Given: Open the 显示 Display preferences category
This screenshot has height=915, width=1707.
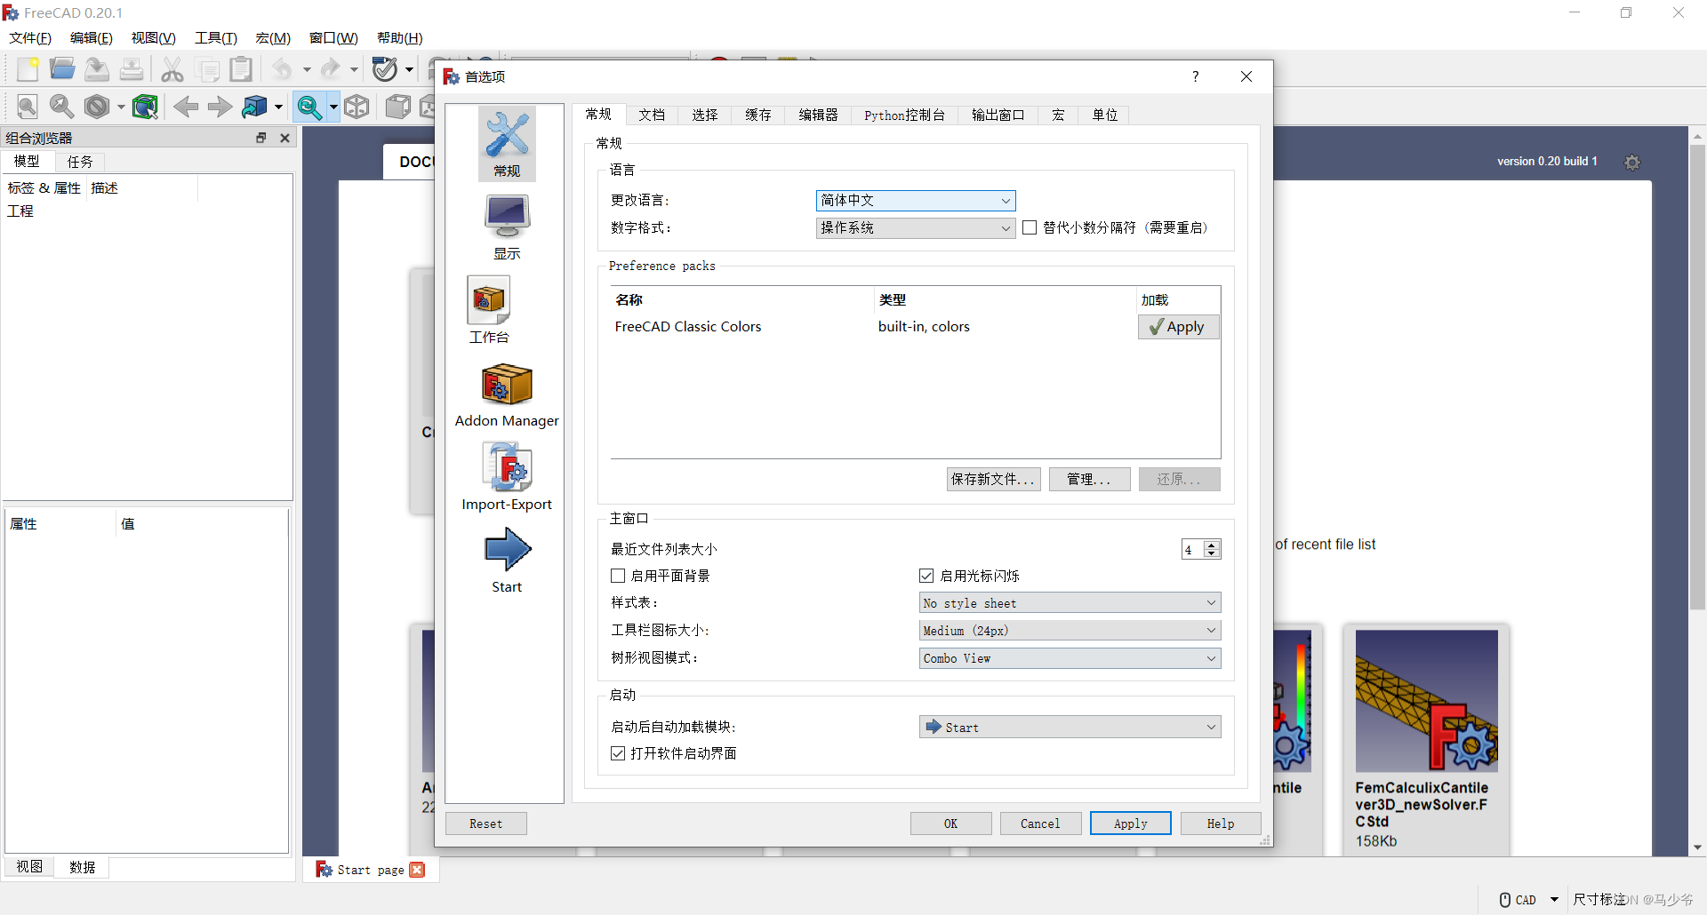Looking at the screenshot, I should 507,227.
